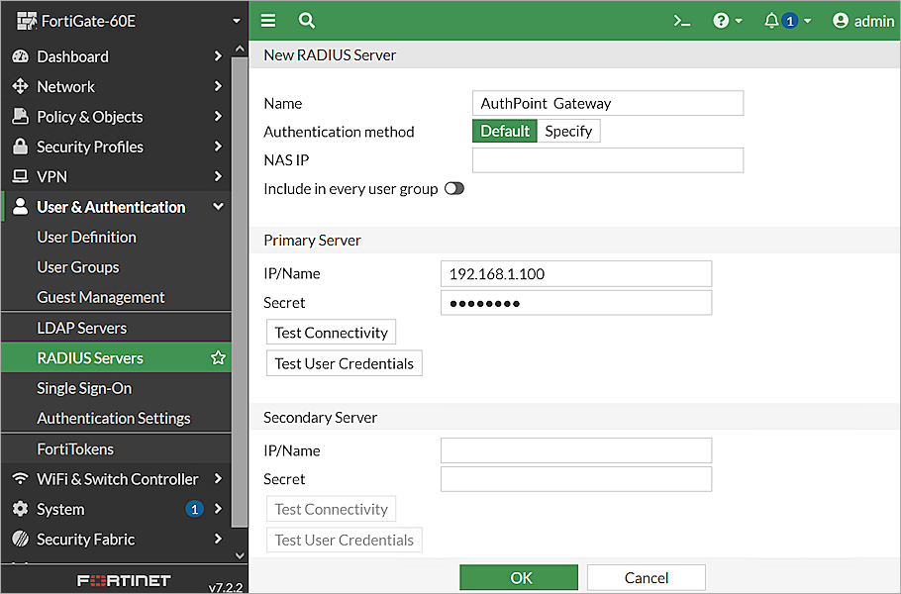The image size is (901, 594).
Task: Click the hamburger menu icon
Action: [267, 20]
